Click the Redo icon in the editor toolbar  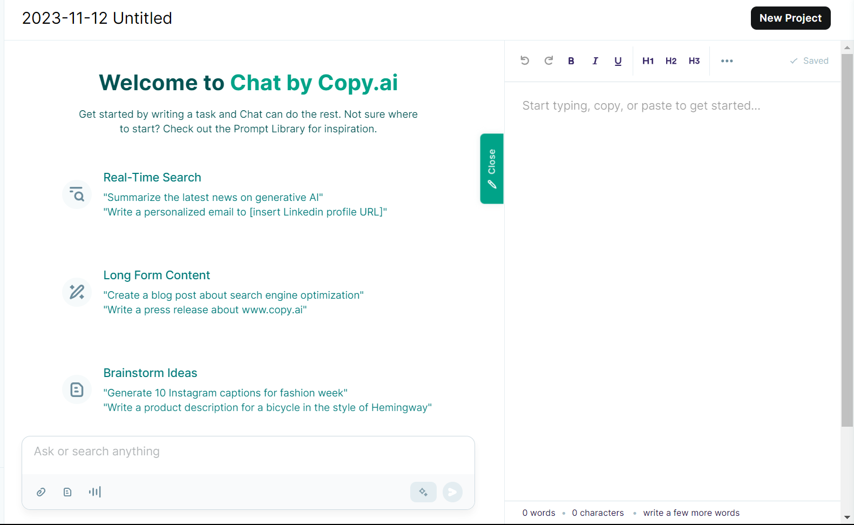548,60
